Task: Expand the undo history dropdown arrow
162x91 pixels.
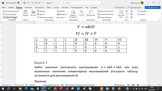Action: pos(30,3)
